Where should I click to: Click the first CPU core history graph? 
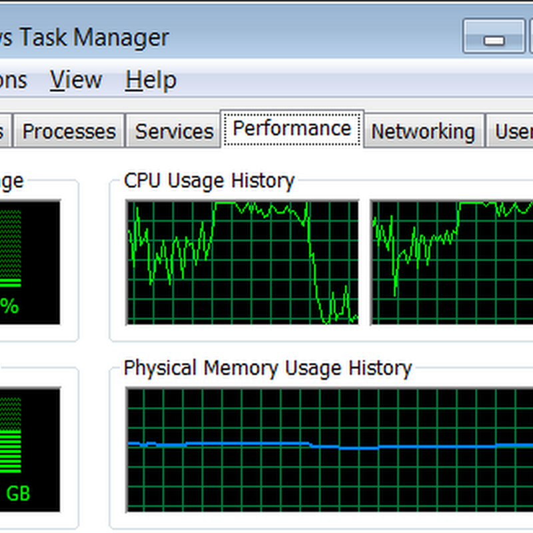pos(242,262)
